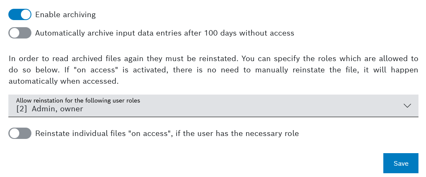Click the down chevron in roles dropdown
Viewport: 426px width, 177px height.
tap(407, 106)
